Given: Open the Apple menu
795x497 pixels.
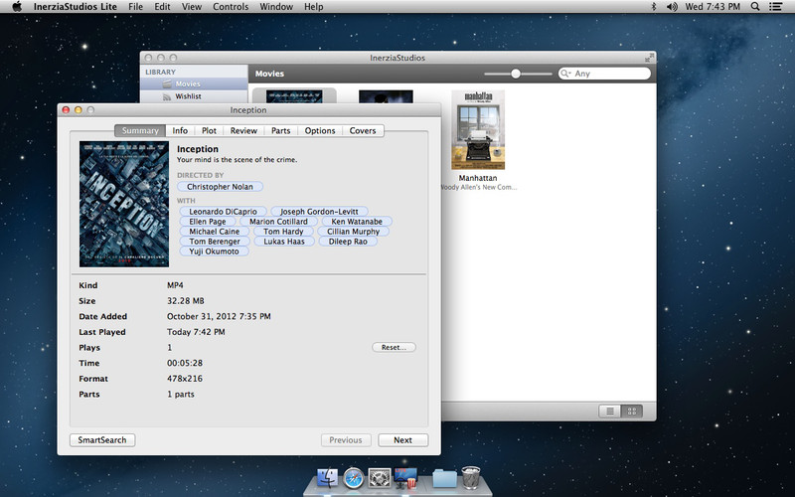Looking at the screenshot, I should coord(17,7).
